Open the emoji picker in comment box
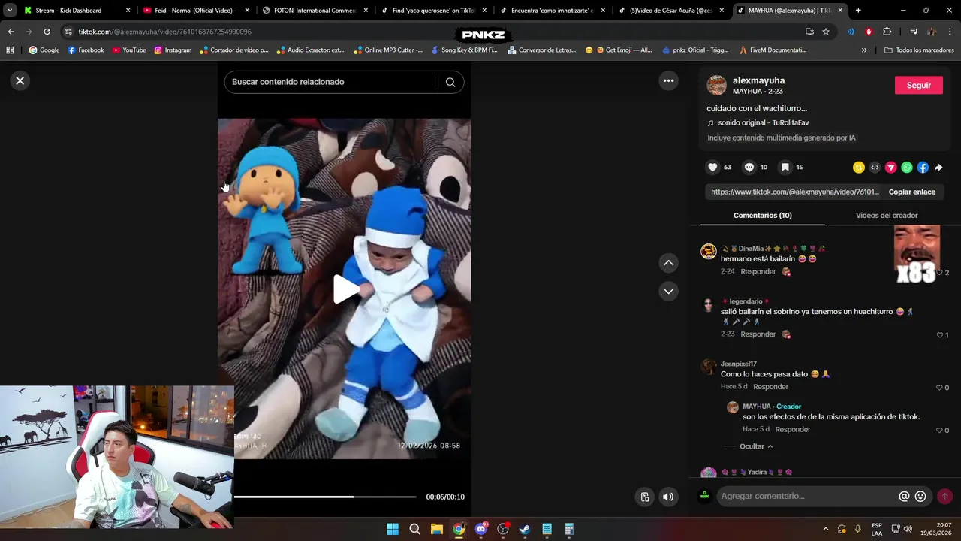This screenshot has height=541, width=961. tap(920, 496)
